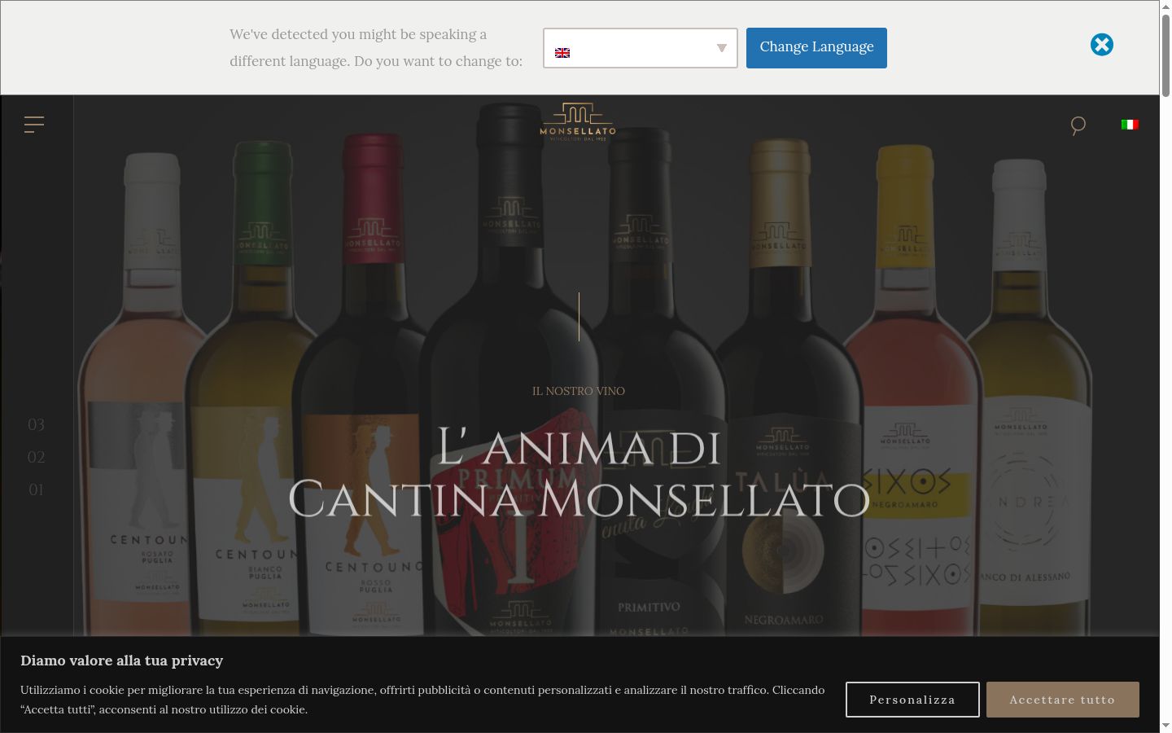Close the language detection banner

click(x=1102, y=45)
